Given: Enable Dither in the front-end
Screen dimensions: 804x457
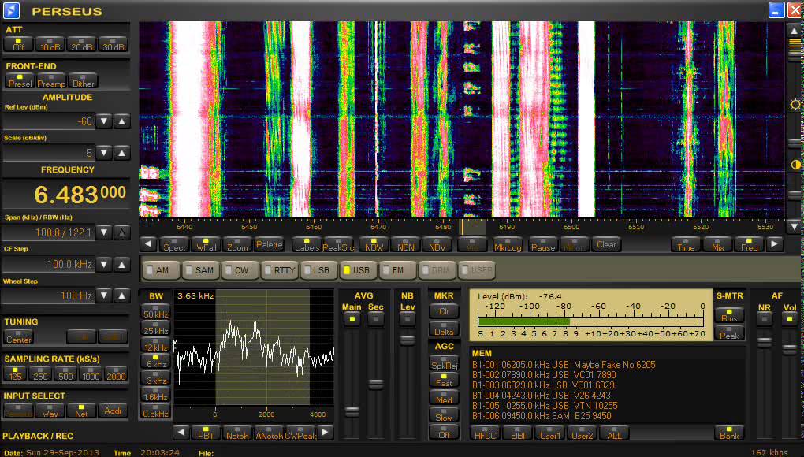Looking at the screenshot, I should [83, 80].
